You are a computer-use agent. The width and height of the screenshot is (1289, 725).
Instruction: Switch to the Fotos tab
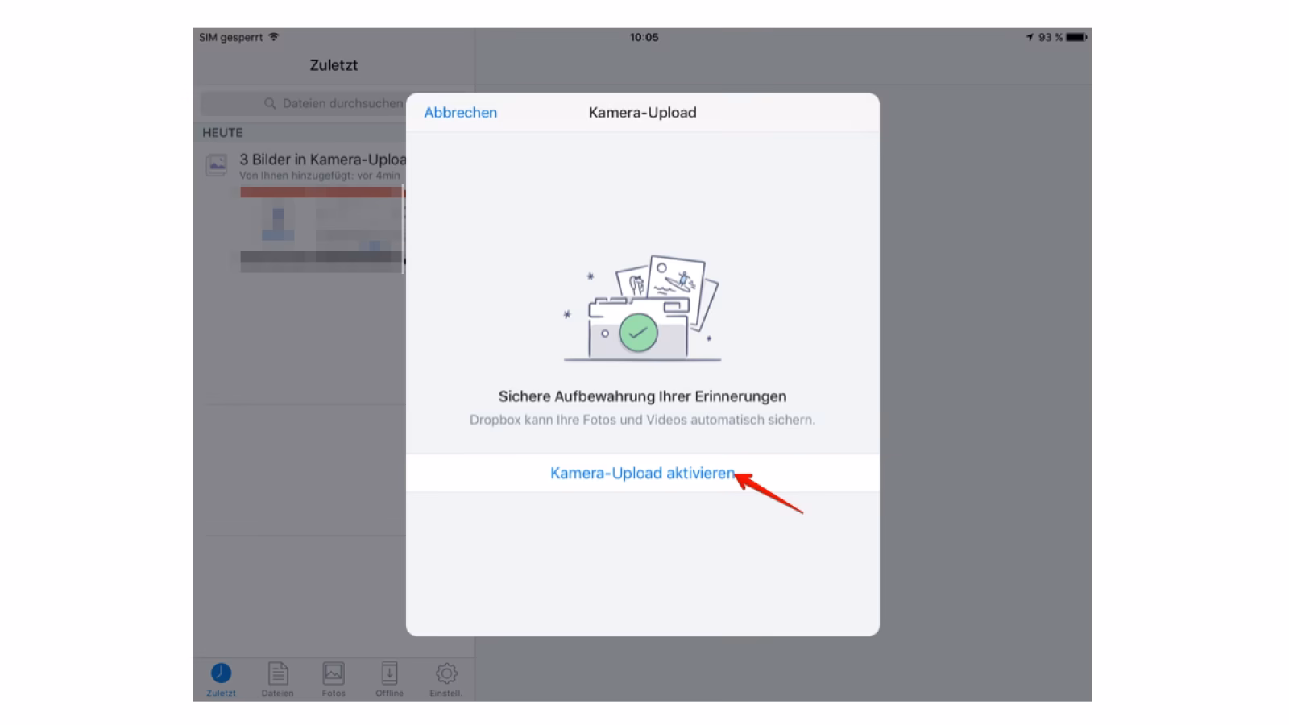334,679
